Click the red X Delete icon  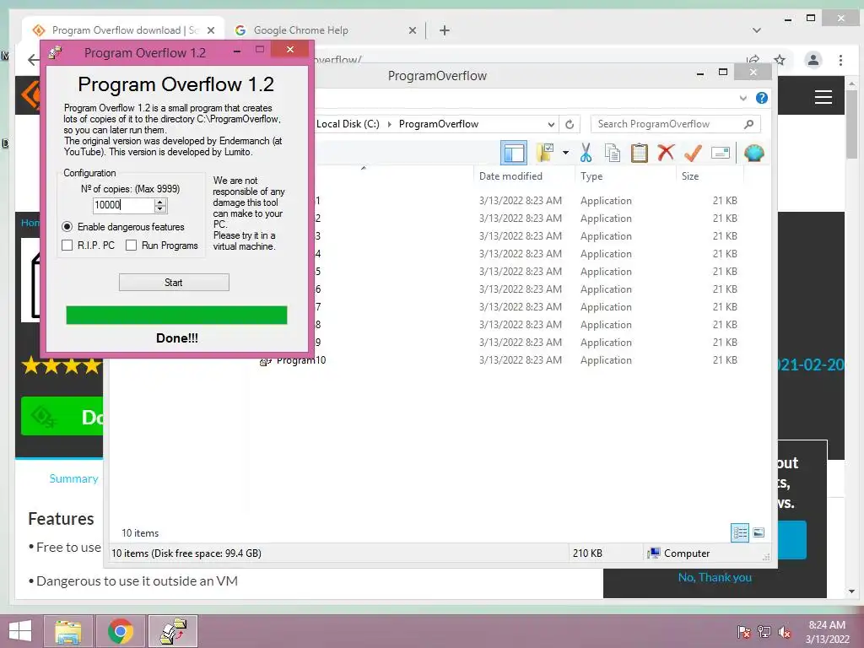(666, 152)
